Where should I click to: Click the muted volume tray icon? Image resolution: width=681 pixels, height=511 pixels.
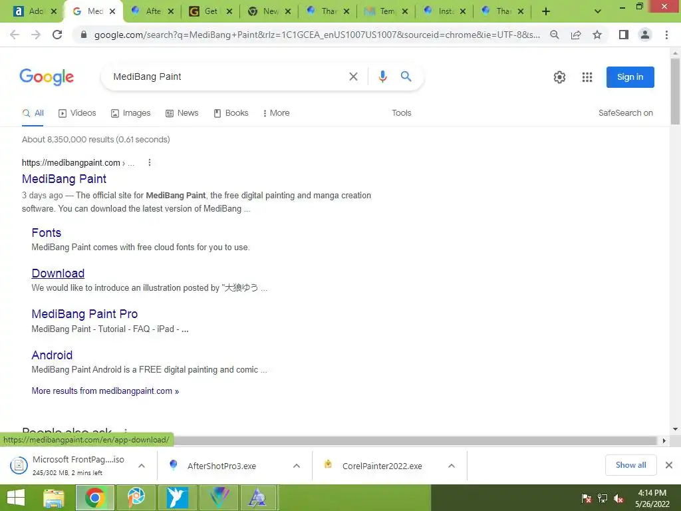click(618, 498)
